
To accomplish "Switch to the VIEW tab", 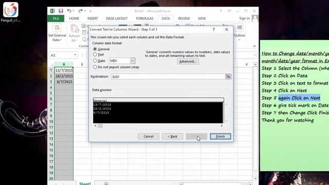I will point(202,18).
